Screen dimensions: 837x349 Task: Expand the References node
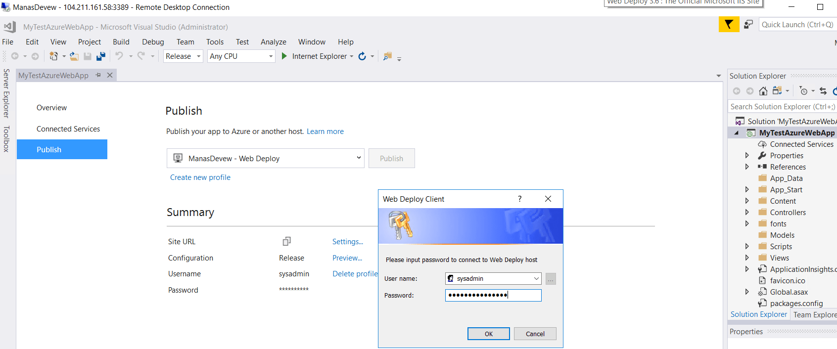coord(747,167)
